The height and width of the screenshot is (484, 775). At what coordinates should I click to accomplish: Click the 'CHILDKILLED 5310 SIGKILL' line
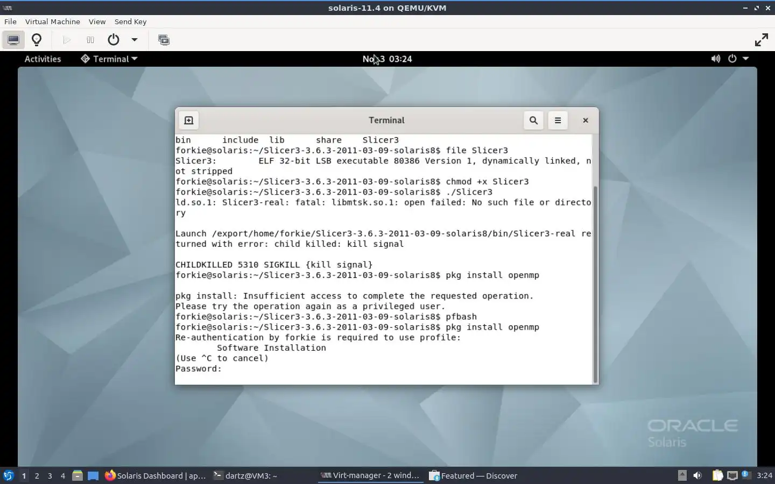coord(274,265)
